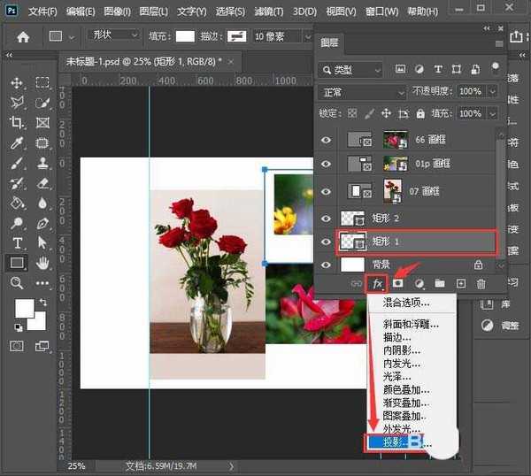Click the fx layer style button

click(x=378, y=283)
